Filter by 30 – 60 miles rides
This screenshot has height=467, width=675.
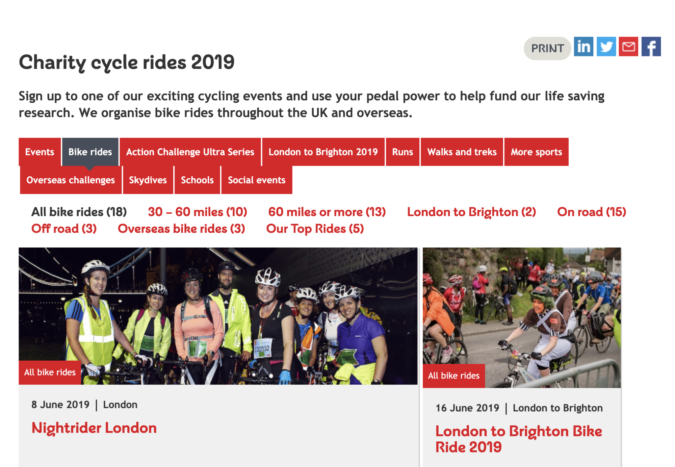point(198,212)
